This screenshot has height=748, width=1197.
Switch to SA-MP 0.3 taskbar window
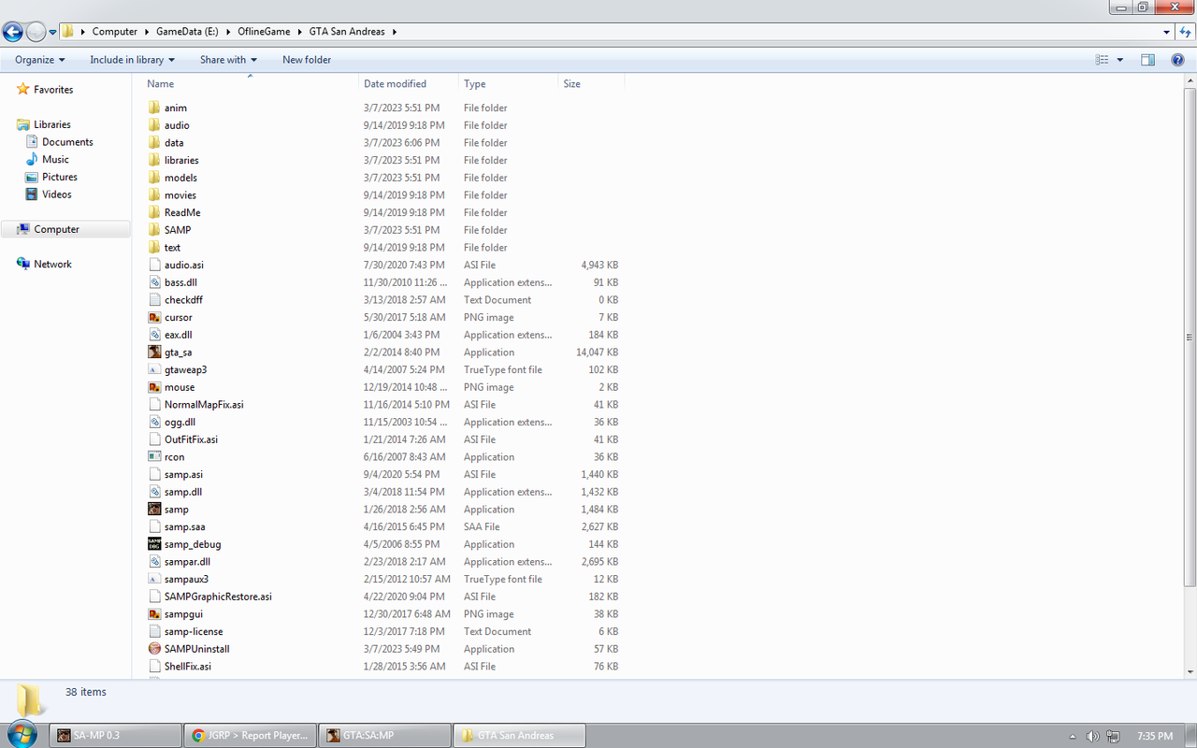pyautogui.click(x=116, y=736)
